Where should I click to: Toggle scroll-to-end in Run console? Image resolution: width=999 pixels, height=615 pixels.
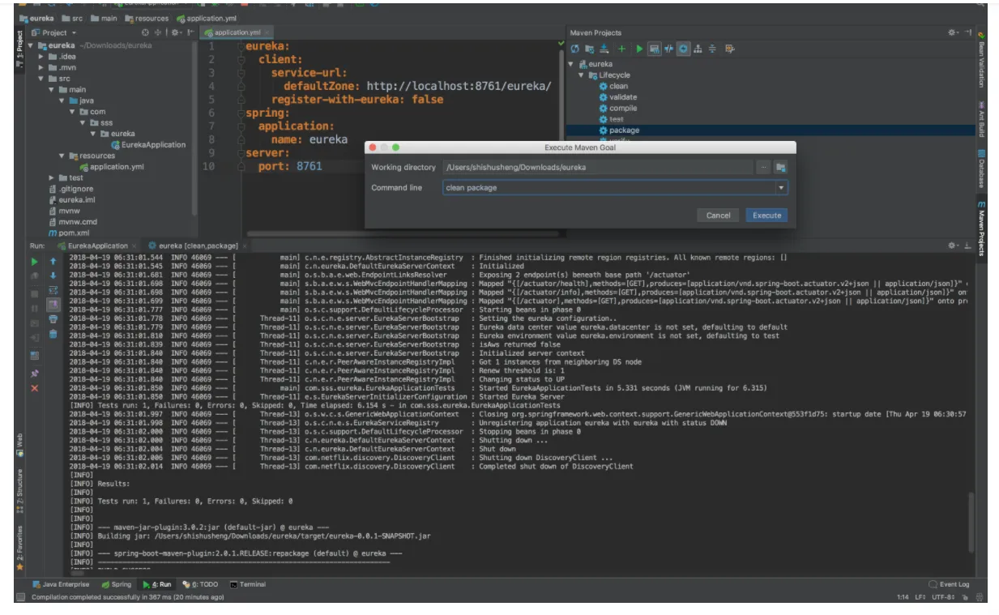pos(53,305)
